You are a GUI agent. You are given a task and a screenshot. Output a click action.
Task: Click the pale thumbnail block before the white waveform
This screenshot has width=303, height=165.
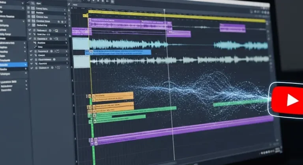[82, 61]
